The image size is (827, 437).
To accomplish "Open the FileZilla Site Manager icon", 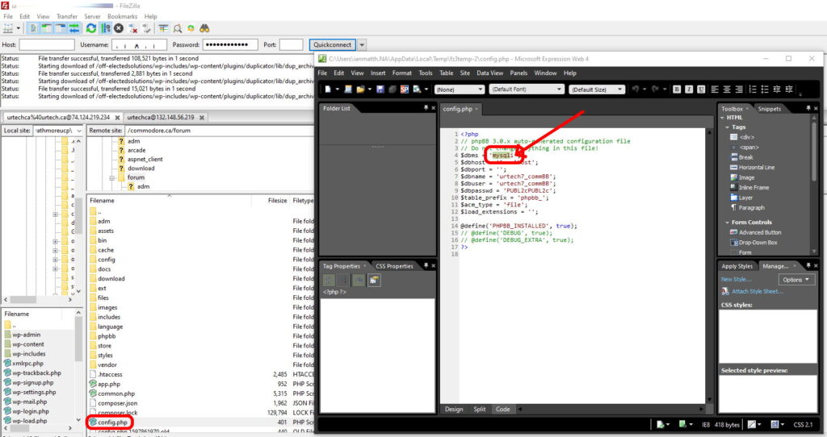I will (x=9, y=28).
